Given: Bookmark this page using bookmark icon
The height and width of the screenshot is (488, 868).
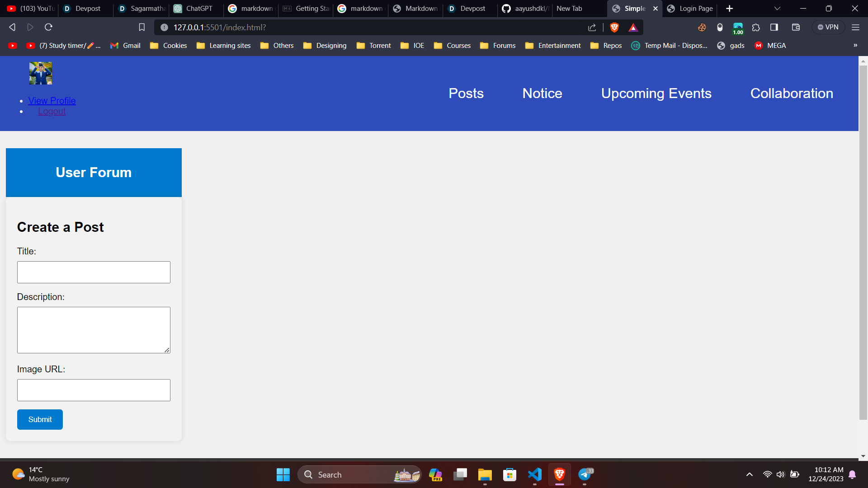Looking at the screenshot, I should point(142,28).
